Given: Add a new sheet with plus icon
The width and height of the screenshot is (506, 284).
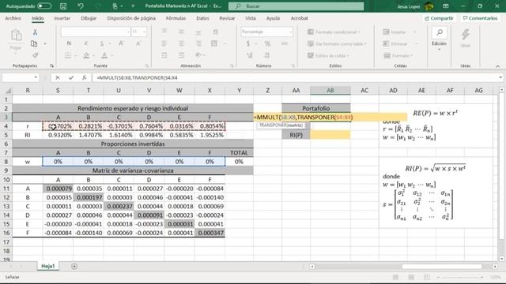Looking at the screenshot, I should point(74,267).
